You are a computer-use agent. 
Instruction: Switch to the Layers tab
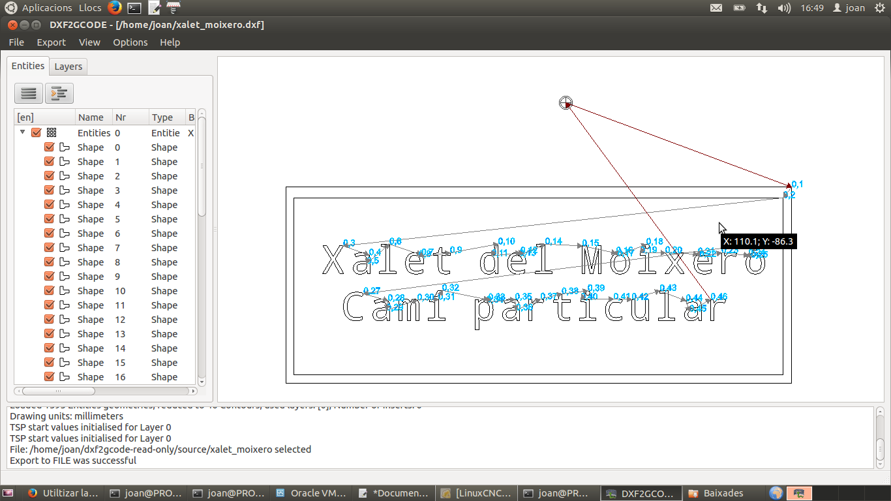[68, 67]
